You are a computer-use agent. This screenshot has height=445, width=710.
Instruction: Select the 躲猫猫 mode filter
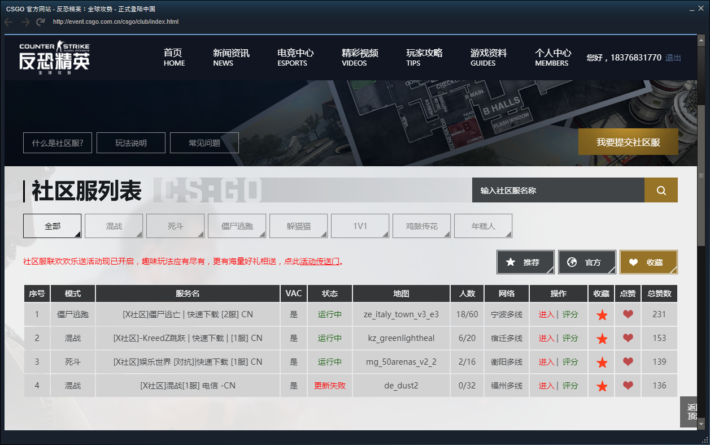(299, 226)
